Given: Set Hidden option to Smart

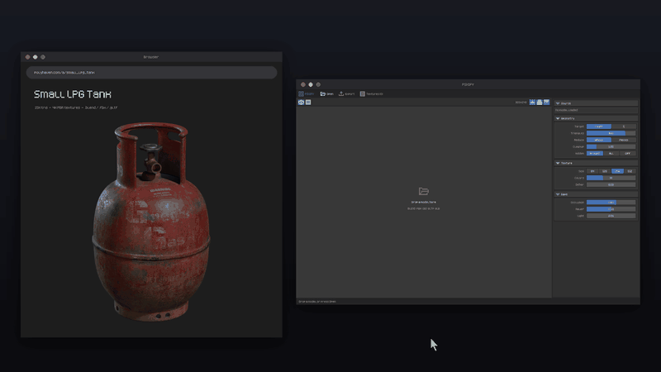Looking at the screenshot, I should (x=595, y=154).
